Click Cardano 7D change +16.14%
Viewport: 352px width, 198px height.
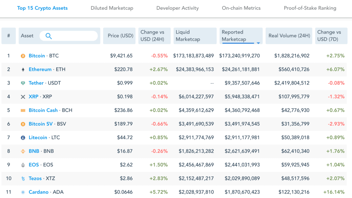tap(334, 192)
